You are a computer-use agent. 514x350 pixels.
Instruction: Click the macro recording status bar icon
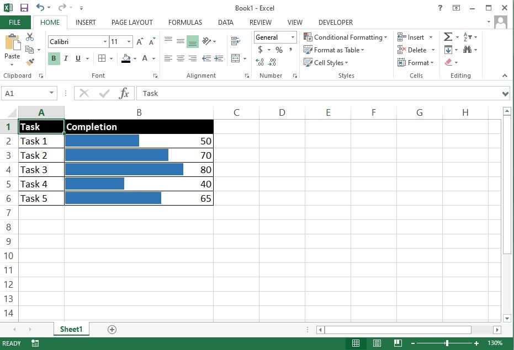35,343
